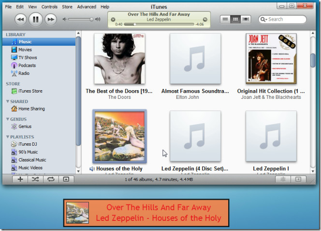Click the play icon in the now-playing display

pyautogui.click(x=113, y=20)
